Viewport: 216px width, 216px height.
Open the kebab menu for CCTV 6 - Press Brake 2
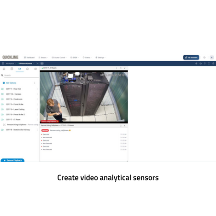pos(37,114)
